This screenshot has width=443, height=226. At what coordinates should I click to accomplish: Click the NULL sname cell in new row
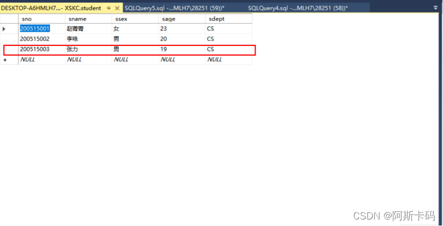(88, 59)
